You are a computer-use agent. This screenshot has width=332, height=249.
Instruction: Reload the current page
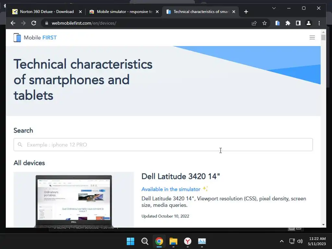click(34, 23)
